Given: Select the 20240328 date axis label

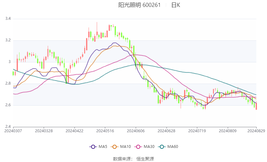Looking at the screenshot, I should coord(44,131).
